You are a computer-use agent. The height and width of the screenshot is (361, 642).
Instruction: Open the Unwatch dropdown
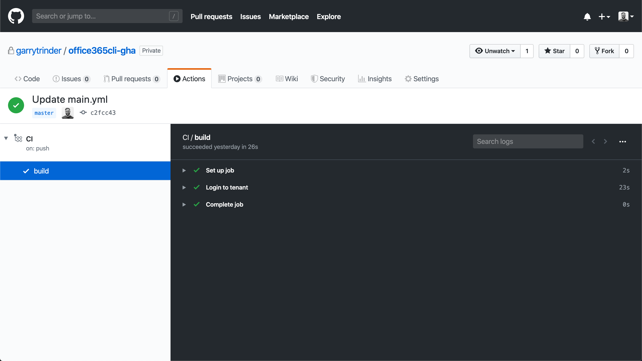pos(495,51)
